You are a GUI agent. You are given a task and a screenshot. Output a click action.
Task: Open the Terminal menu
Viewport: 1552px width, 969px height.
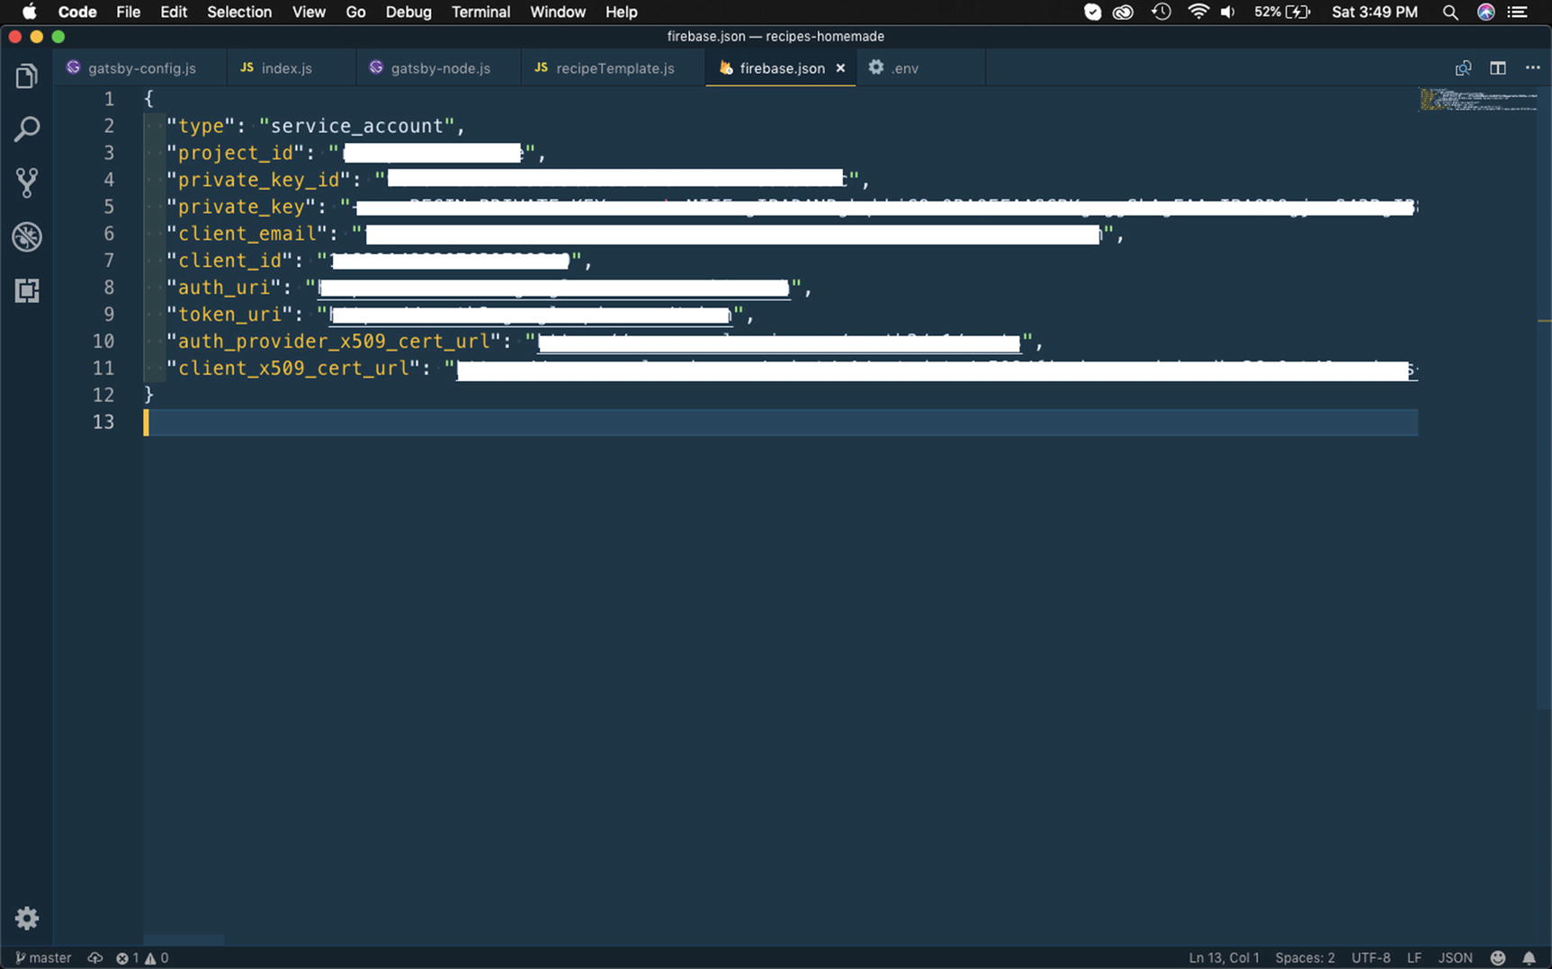480,12
